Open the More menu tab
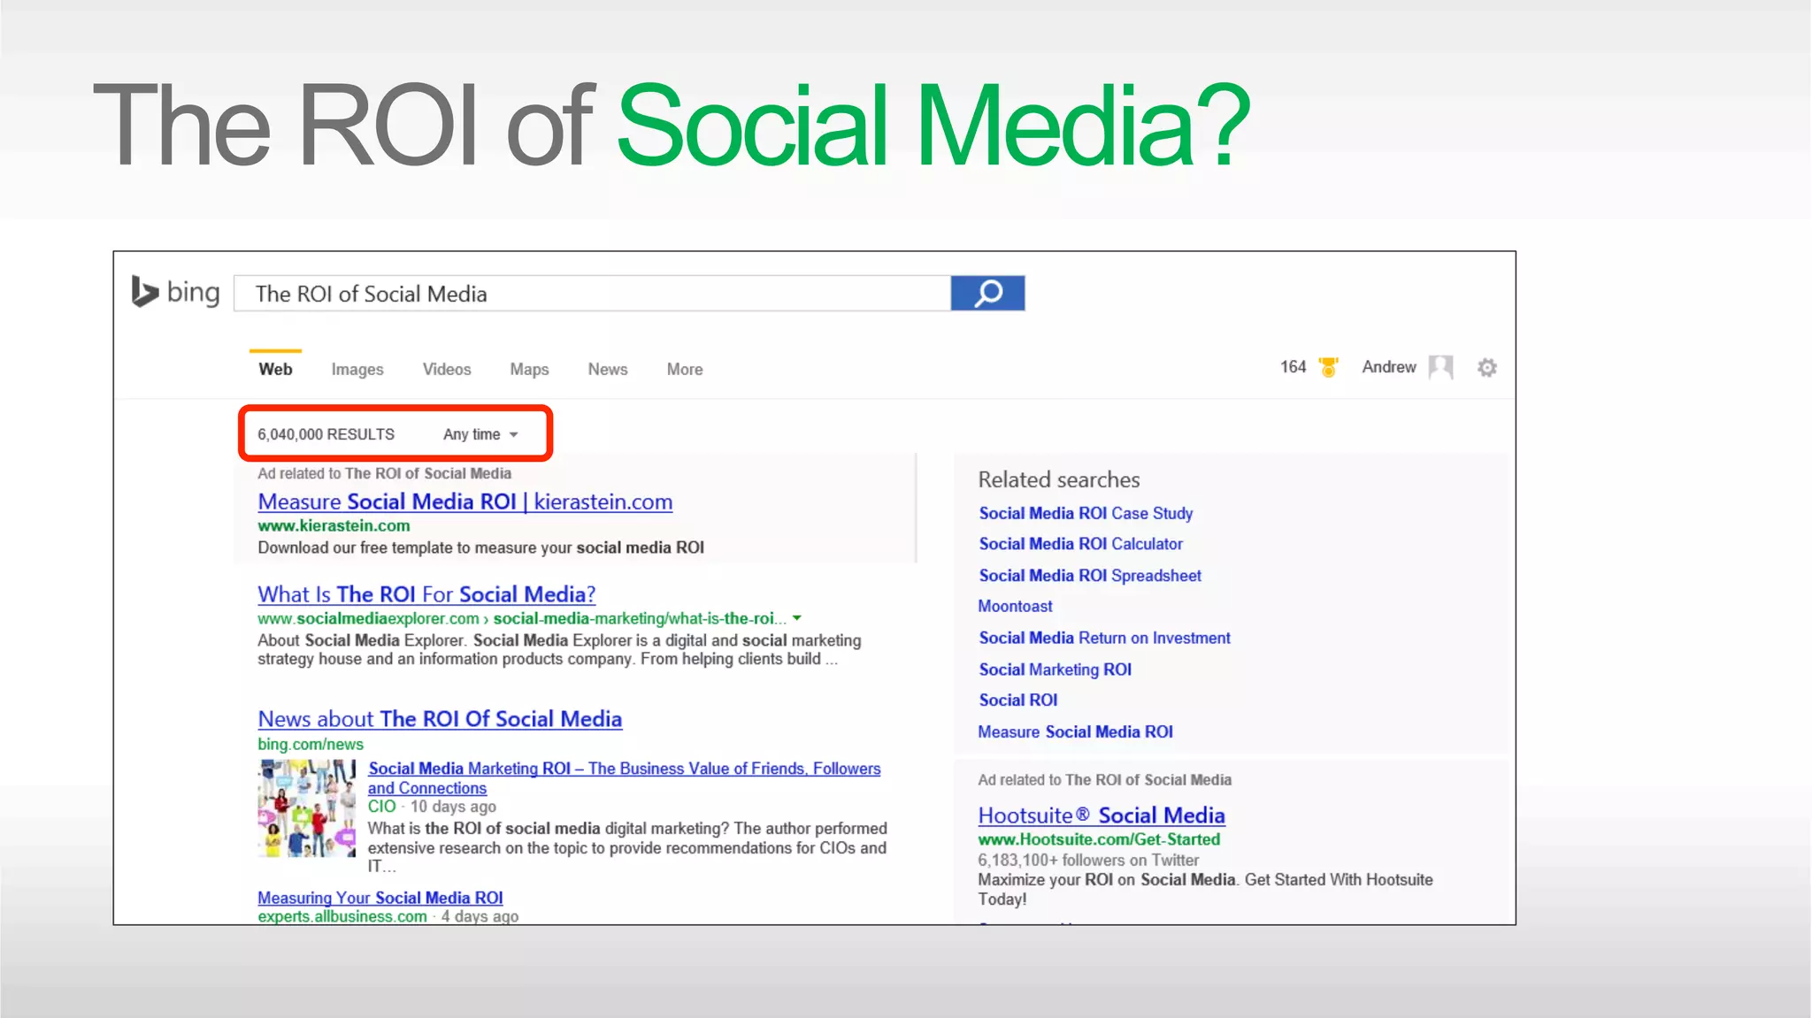Screen dimensions: 1812x1018 point(685,369)
